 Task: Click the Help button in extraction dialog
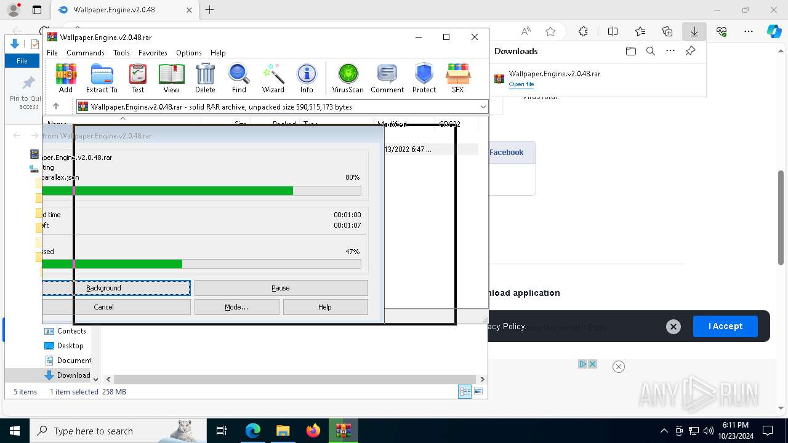325,307
